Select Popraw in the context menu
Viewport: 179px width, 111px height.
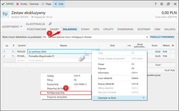(x=119, y=68)
